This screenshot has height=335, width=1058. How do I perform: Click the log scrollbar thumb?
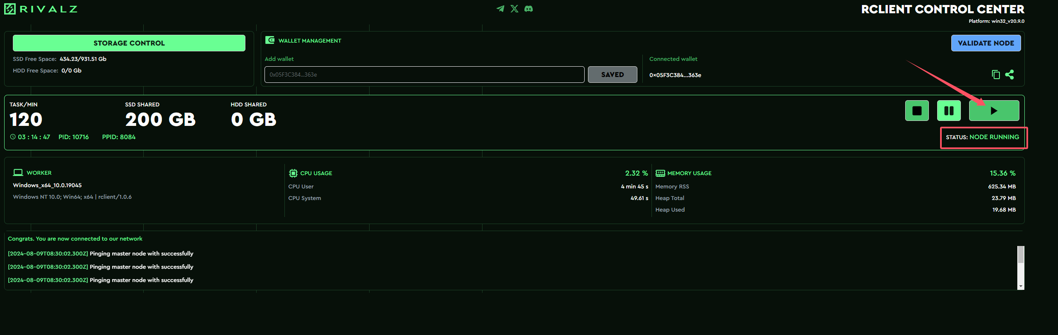click(x=1021, y=255)
